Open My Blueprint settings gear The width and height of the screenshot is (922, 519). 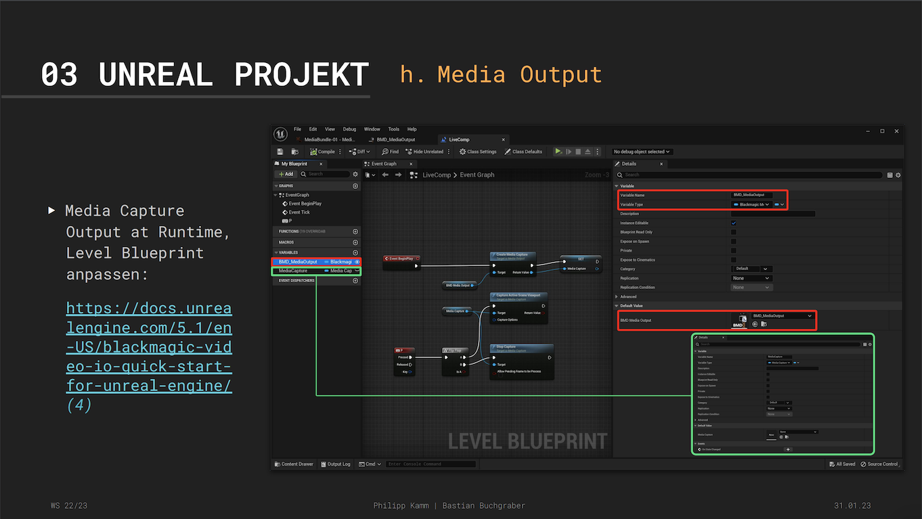point(355,174)
